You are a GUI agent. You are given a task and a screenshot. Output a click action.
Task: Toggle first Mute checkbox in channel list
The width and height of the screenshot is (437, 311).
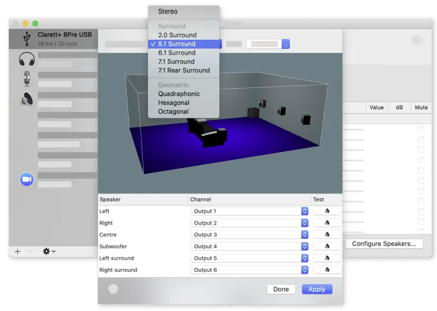[x=421, y=129]
